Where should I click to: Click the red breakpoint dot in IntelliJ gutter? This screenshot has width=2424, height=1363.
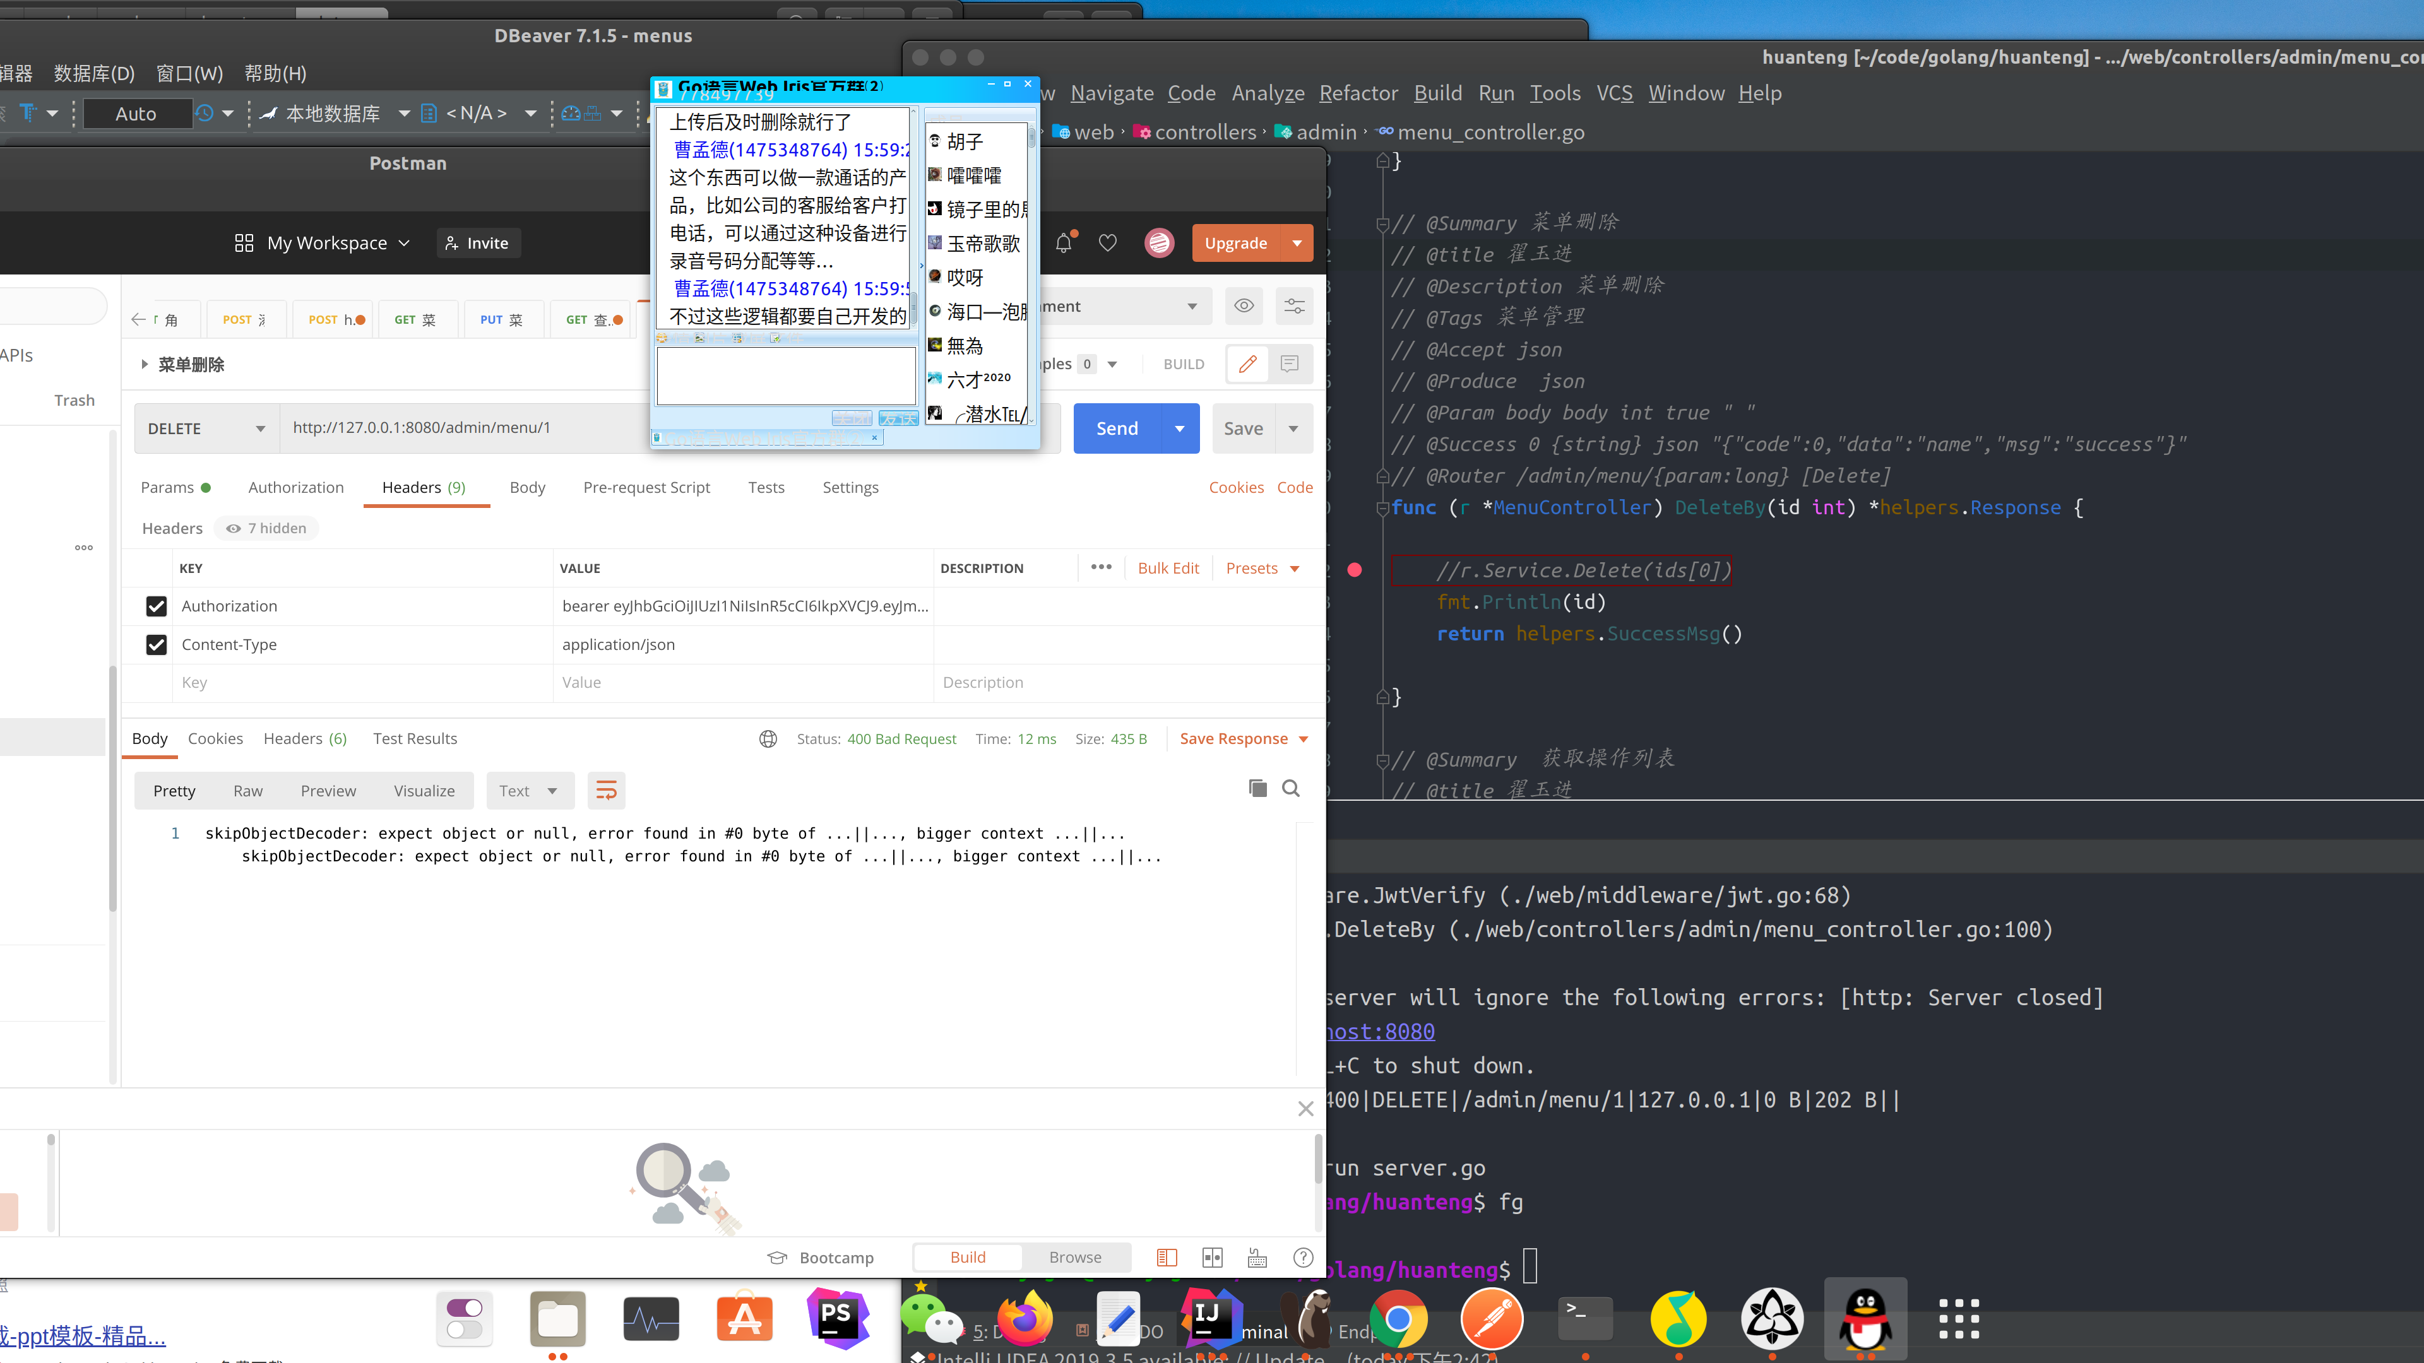coord(1355,569)
